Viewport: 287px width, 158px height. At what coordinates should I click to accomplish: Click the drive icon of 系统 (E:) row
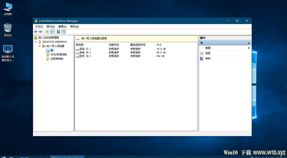point(77,53)
